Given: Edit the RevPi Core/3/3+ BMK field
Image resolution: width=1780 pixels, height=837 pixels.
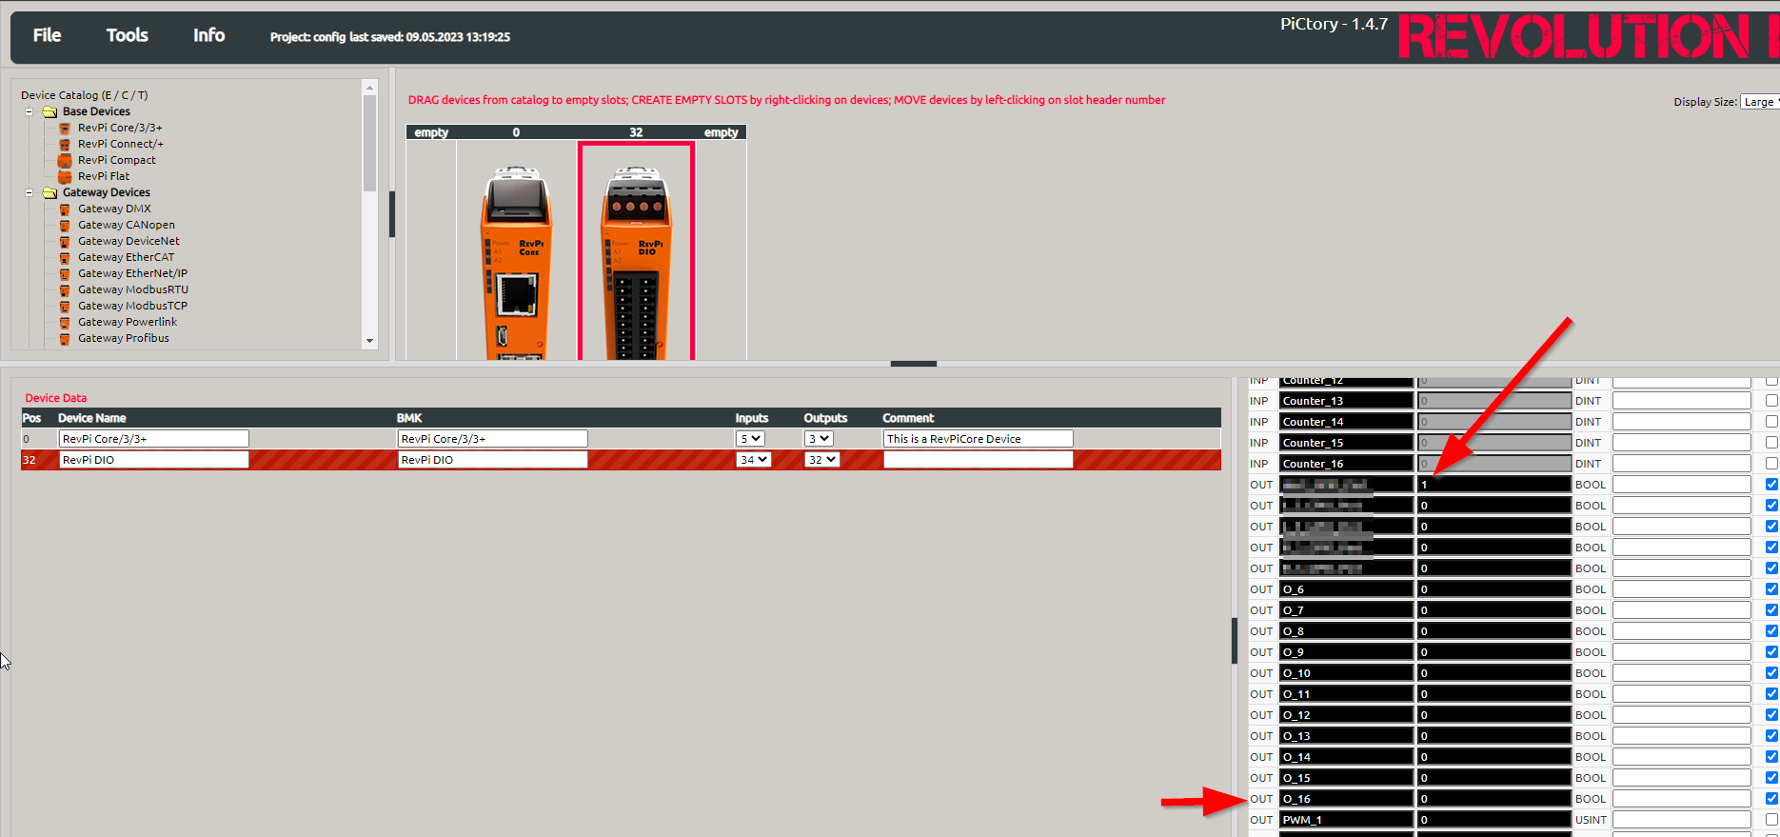Looking at the screenshot, I should tap(492, 439).
